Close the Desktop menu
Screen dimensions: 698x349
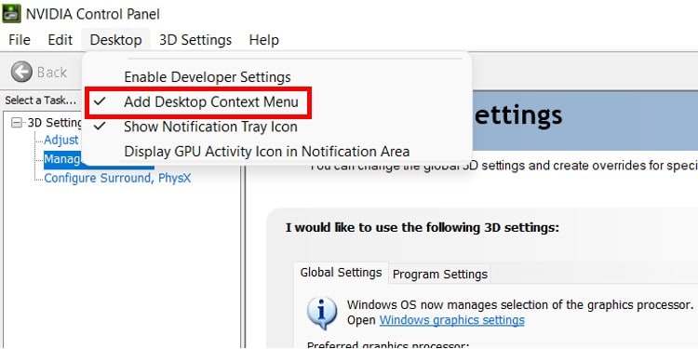pyautogui.click(x=115, y=40)
